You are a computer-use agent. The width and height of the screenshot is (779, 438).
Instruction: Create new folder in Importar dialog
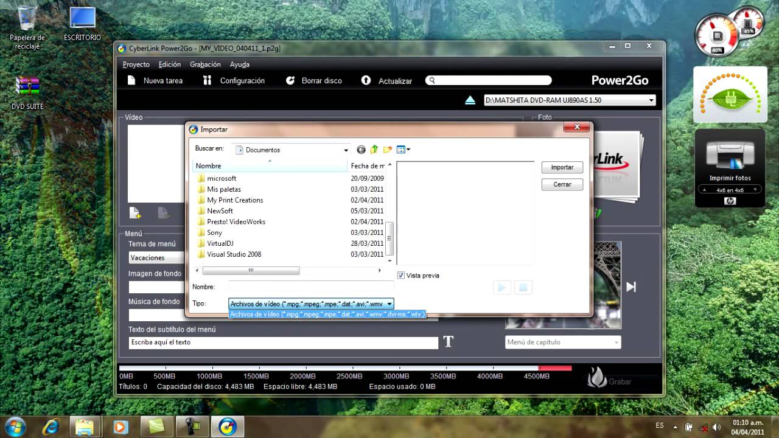tap(387, 150)
